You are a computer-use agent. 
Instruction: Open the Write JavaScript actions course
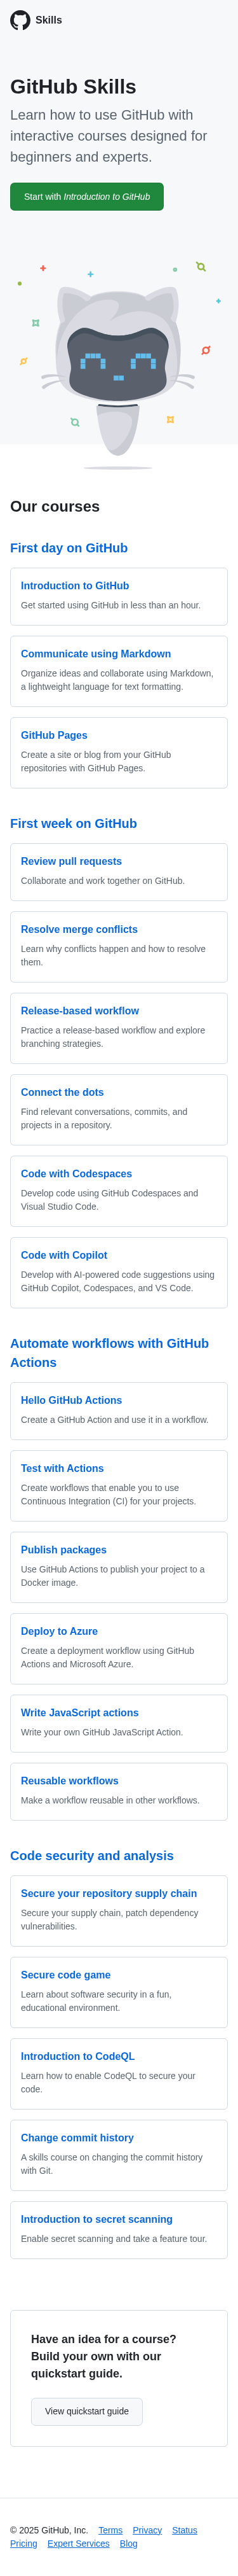coord(80,1713)
